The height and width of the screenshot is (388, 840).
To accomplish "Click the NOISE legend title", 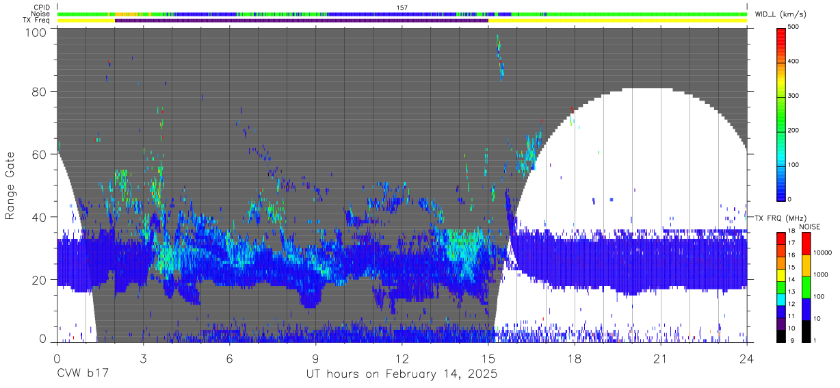I will (x=810, y=226).
